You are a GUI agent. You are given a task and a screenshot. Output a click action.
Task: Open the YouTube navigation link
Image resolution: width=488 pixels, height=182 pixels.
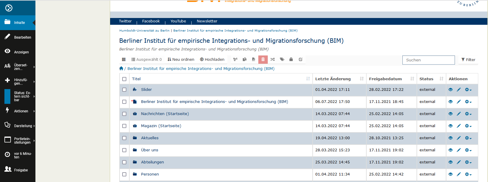coord(178,21)
